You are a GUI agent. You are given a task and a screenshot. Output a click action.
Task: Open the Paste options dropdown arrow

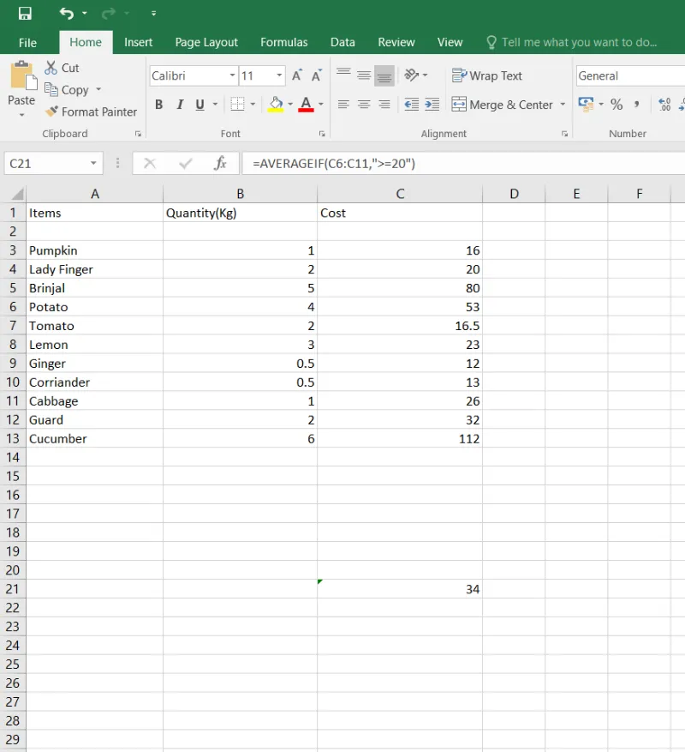[x=21, y=115]
